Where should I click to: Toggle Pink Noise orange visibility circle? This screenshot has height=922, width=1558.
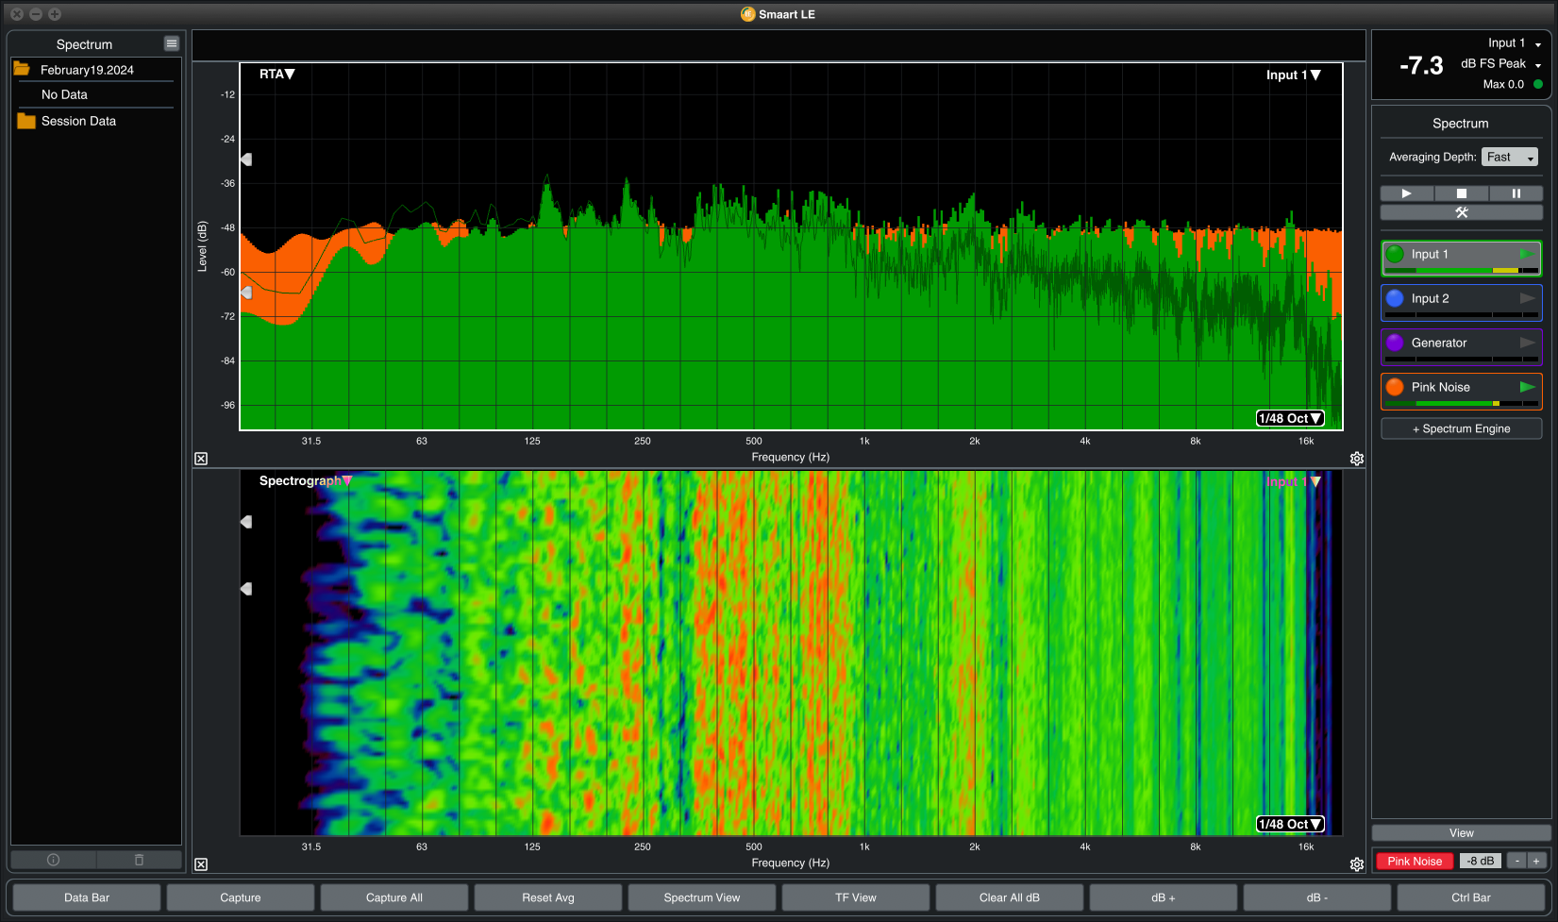point(1395,387)
